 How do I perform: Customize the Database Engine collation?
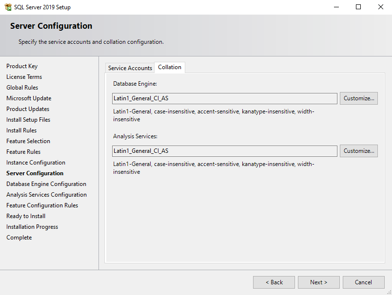point(359,98)
